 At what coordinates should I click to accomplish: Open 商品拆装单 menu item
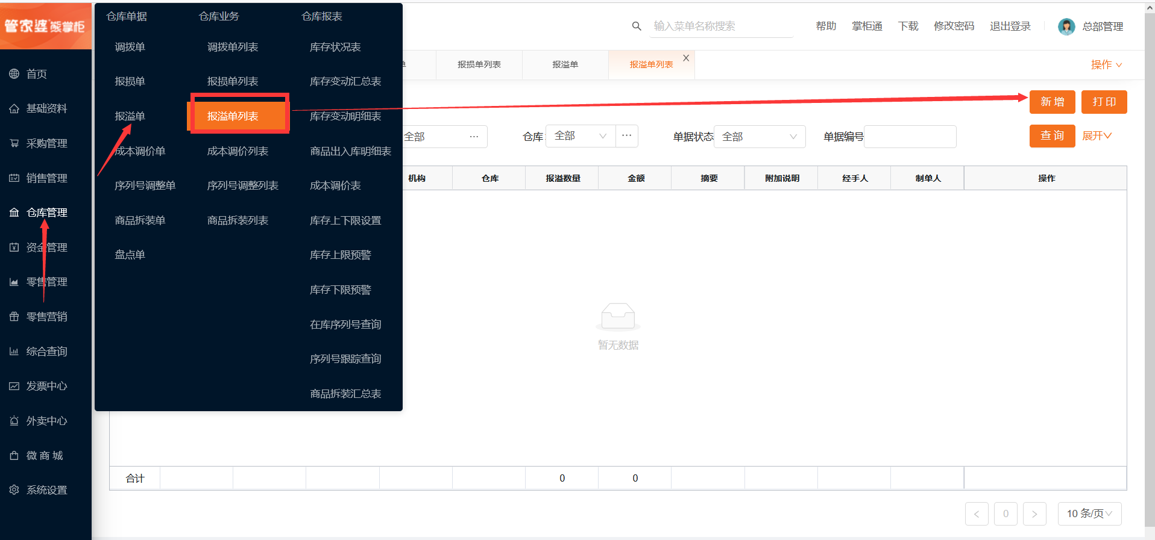(x=140, y=220)
